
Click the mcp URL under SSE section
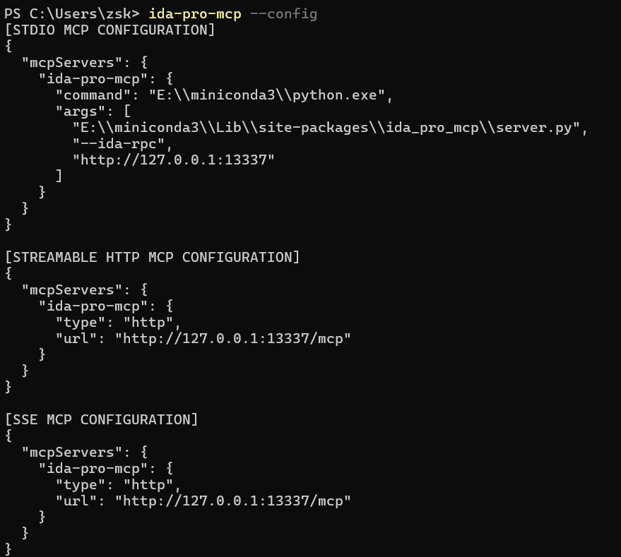tap(232, 501)
